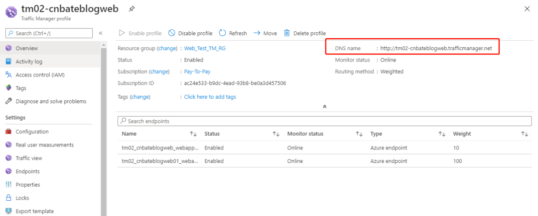The image size is (538, 216).
Task: Click the Subscription ID value
Action: (235, 83)
